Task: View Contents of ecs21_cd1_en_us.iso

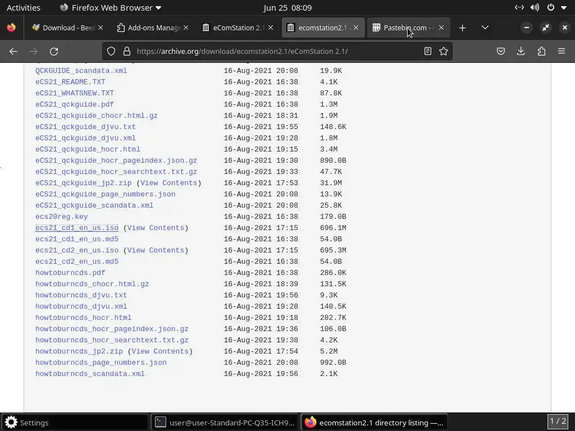Action: 156,228
